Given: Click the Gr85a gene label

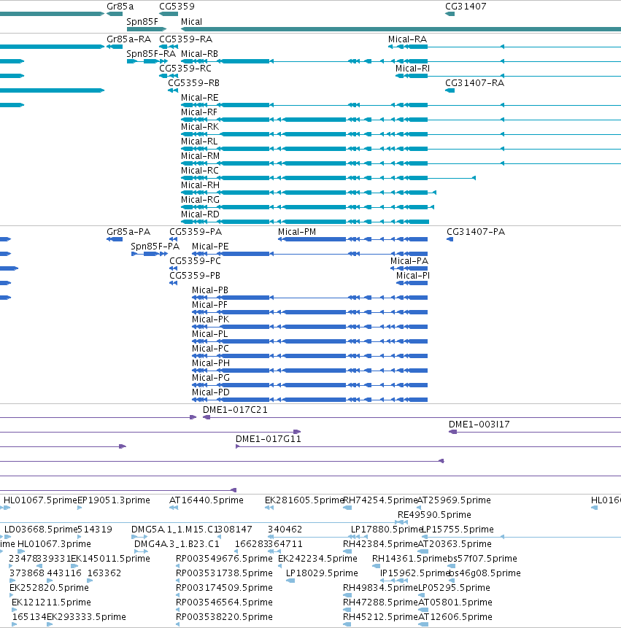Looking at the screenshot, I should click(x=120, y=7).
